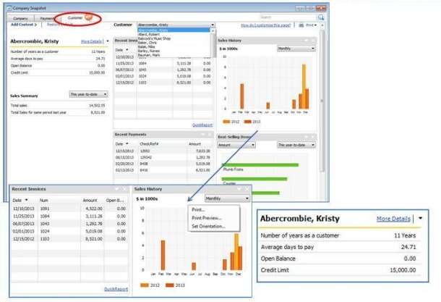Click the arrow next to More Details

[421, 219]
